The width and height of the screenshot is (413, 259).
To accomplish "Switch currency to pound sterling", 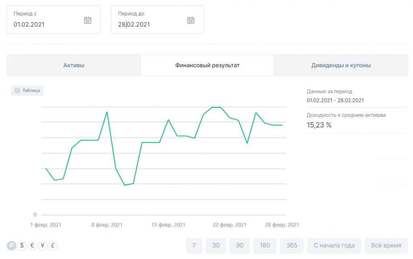I will pos(53,245).
